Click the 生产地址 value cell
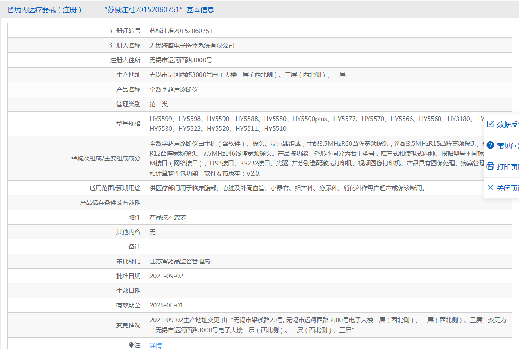Screen dimensions: 519x349 328,75
